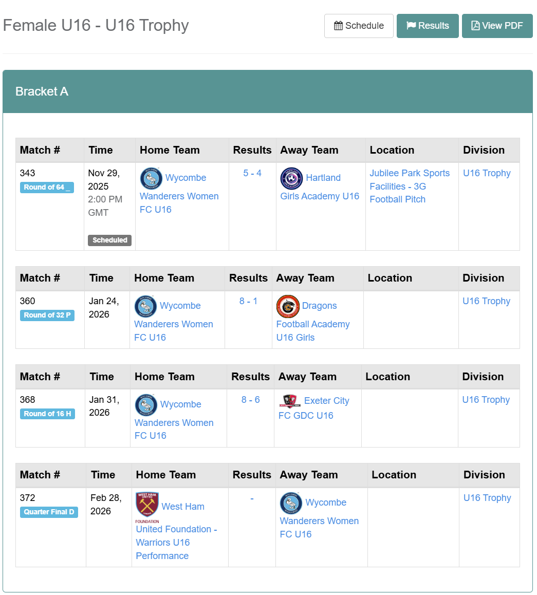Click the Round of 16 H label

tap(47, 414)
